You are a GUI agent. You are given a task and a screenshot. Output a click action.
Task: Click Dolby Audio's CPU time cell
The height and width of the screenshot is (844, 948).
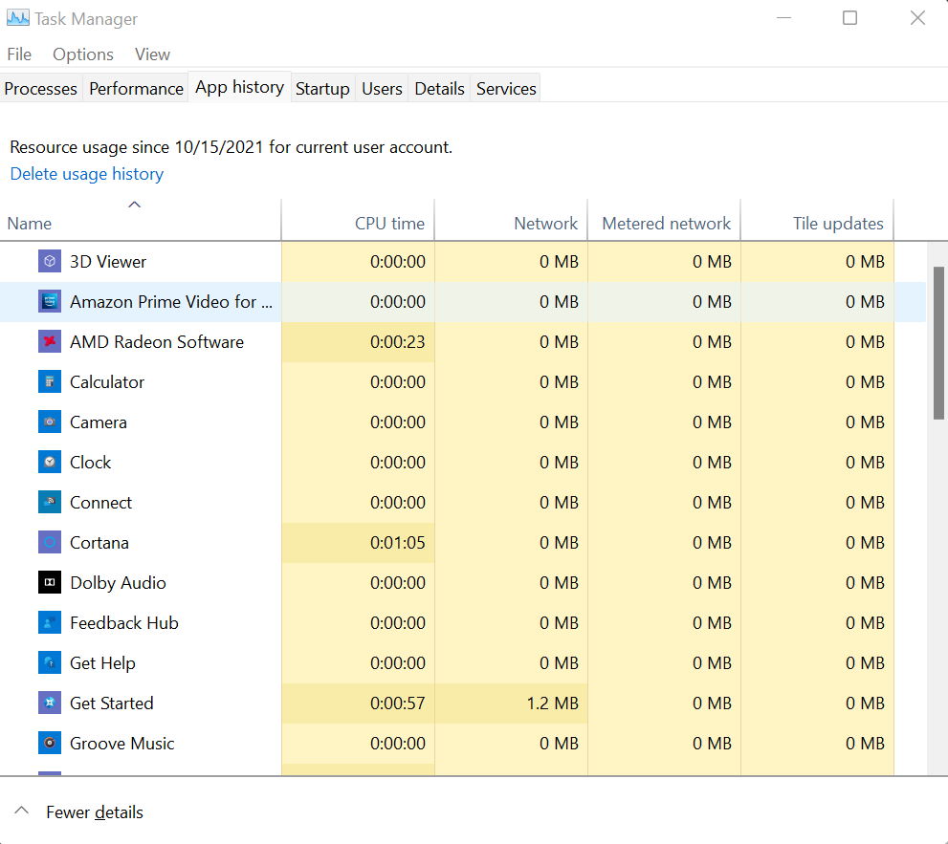click(x=358, y=583)
